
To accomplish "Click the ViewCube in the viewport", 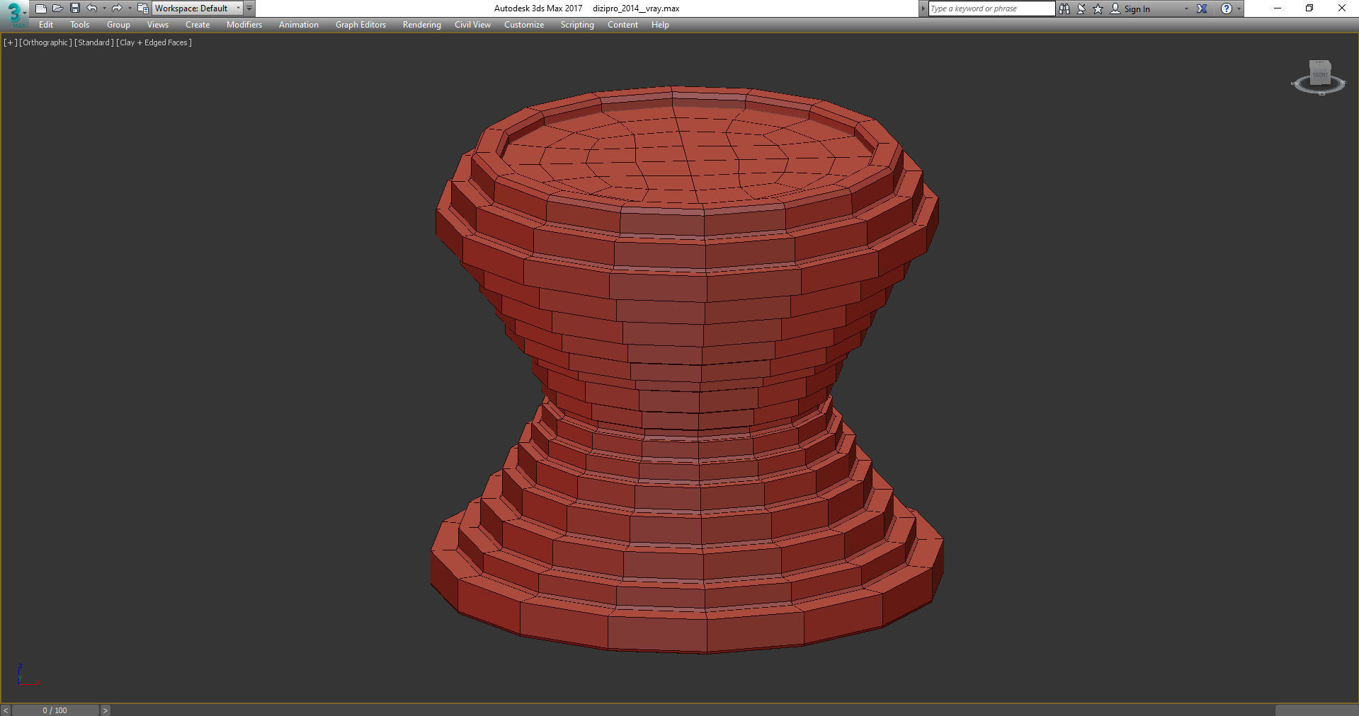I will 1319,77.
